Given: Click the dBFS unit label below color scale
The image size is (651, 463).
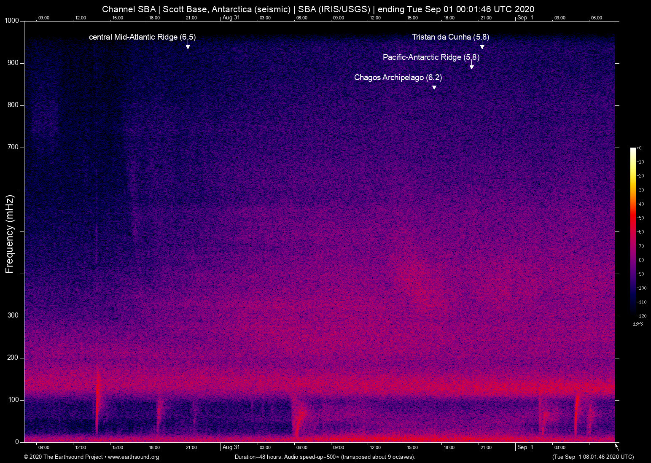Looking at the screenshot, I should pos(638,324).
